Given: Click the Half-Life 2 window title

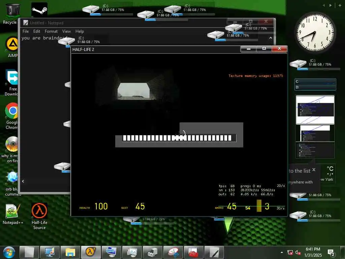Looking at the screenshot, I should (x=83, y=49).
